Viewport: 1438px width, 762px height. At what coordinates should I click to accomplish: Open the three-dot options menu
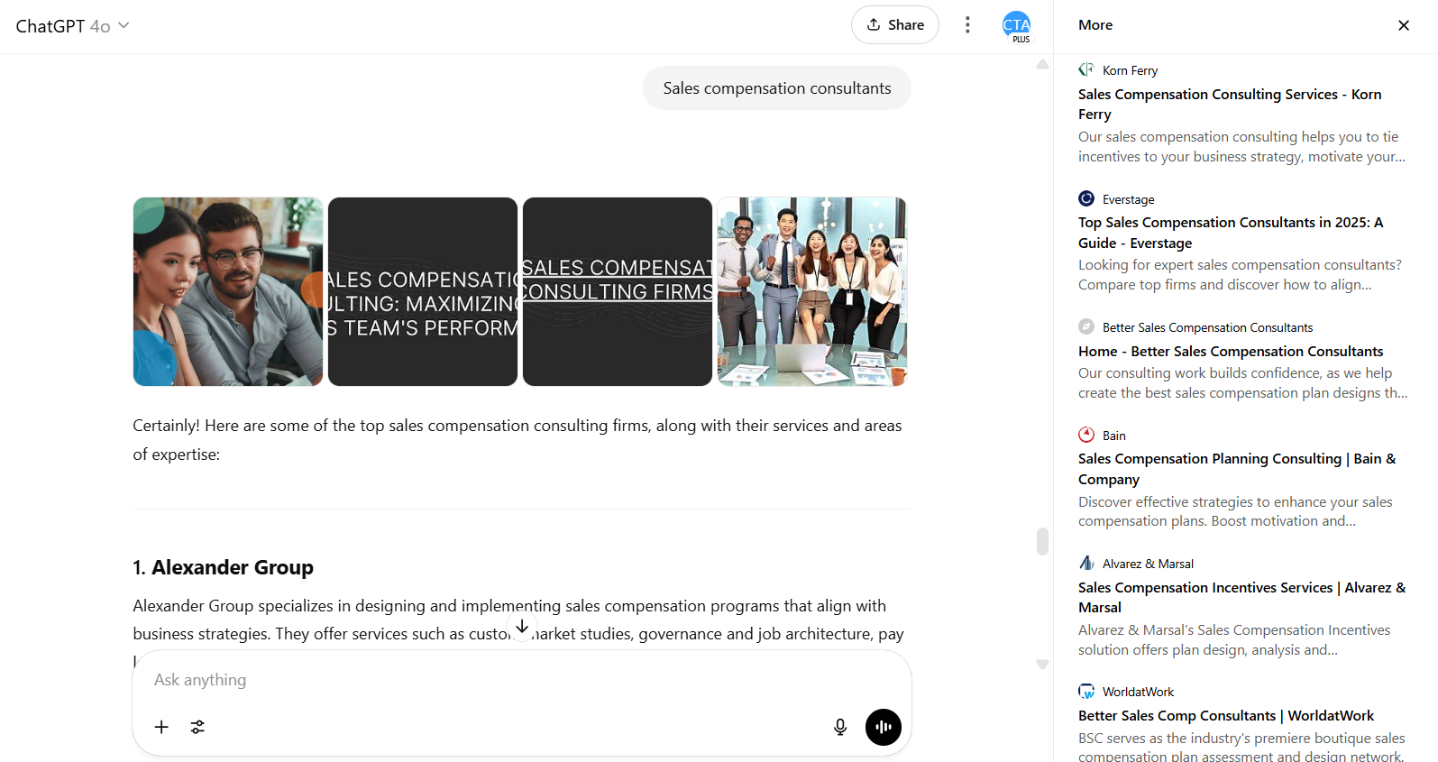[x=967, y=25]
